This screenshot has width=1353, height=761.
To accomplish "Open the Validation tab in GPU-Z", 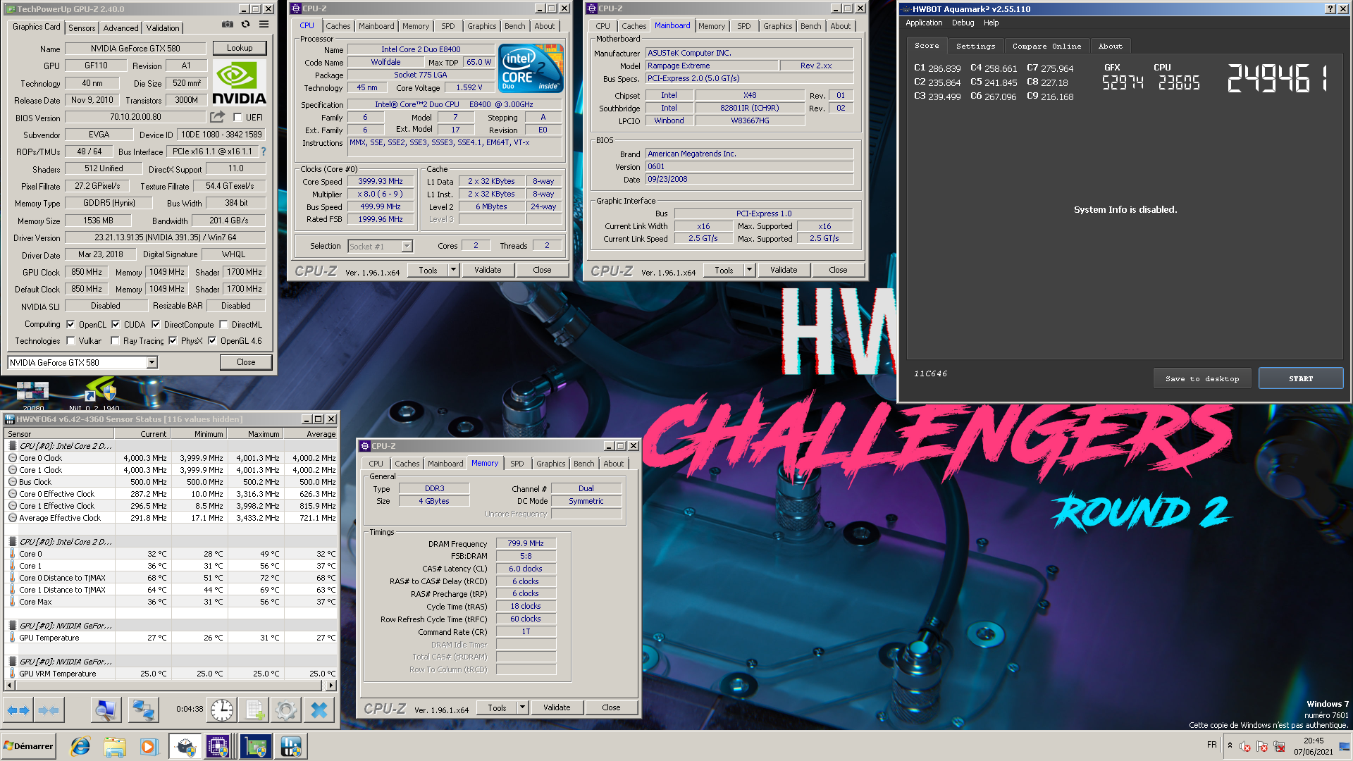I will pos(163,28).
